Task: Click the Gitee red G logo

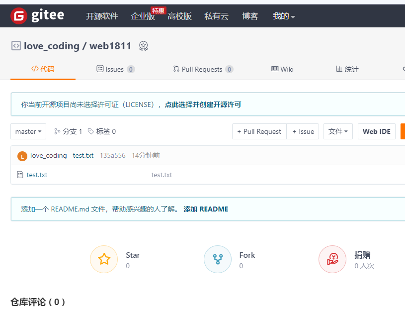Action: tap(18, 16)
